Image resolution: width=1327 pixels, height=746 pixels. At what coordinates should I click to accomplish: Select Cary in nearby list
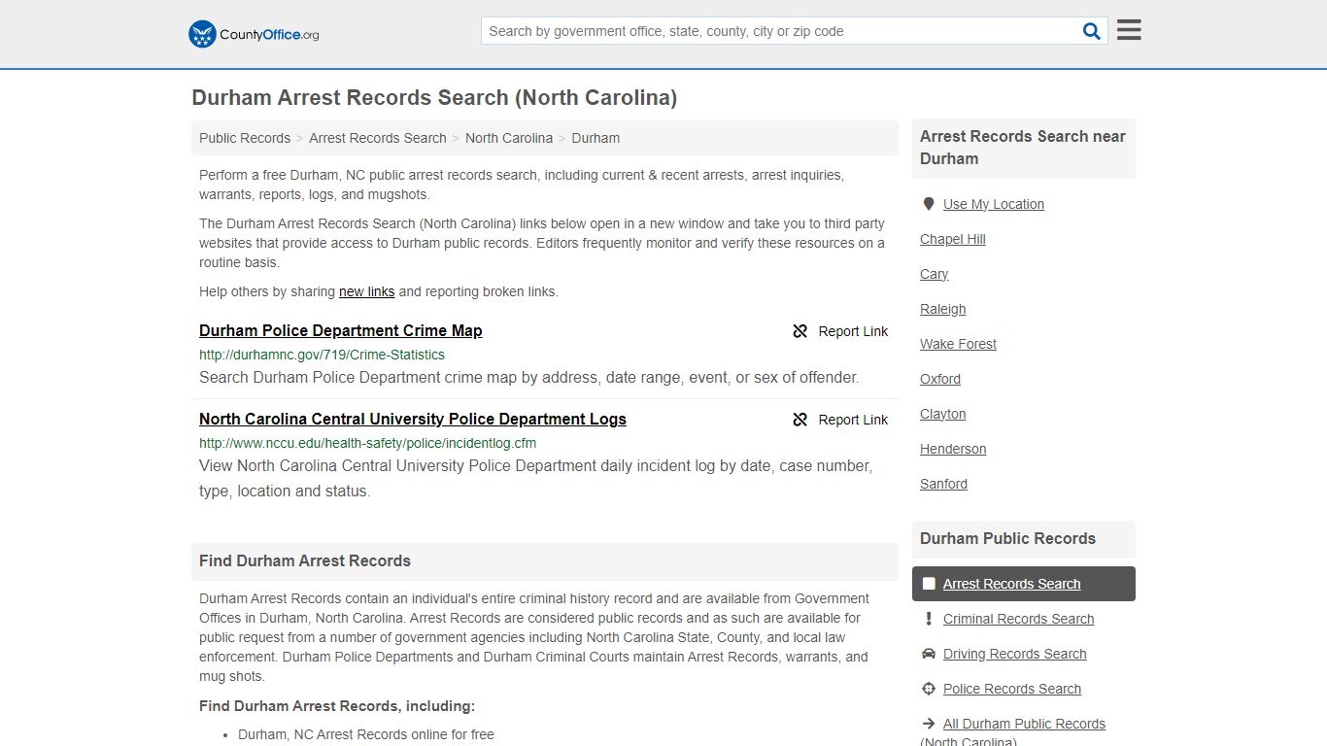(935, 274)
